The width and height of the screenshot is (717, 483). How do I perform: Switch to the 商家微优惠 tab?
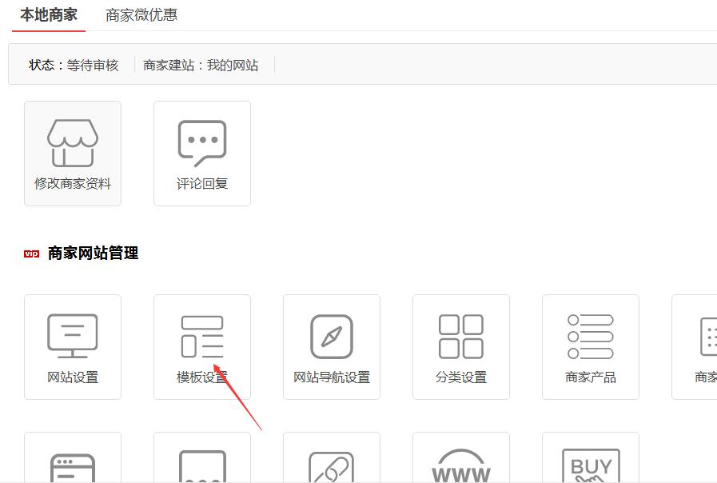click(x=141, y=15)
